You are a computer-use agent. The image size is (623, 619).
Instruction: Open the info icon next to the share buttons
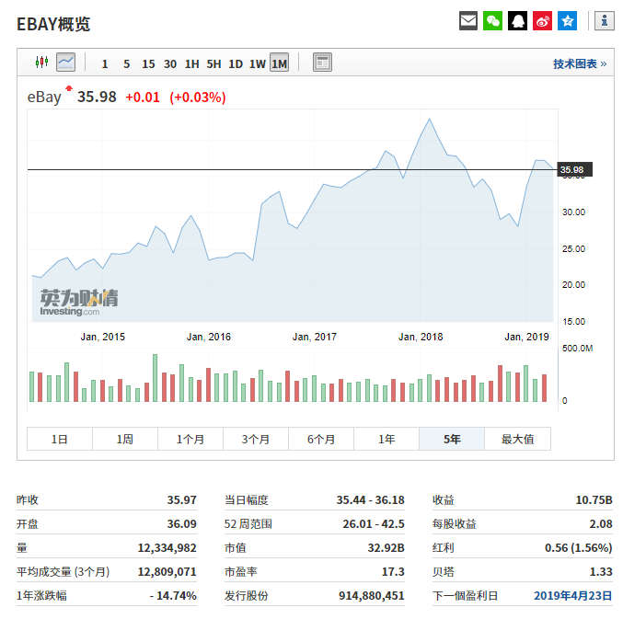[605, 20]
